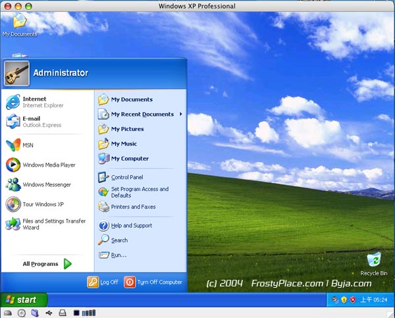Click the red shield alert tray icon
The height and width of the screenshot is (318, 395).
[x=353, y=300]
